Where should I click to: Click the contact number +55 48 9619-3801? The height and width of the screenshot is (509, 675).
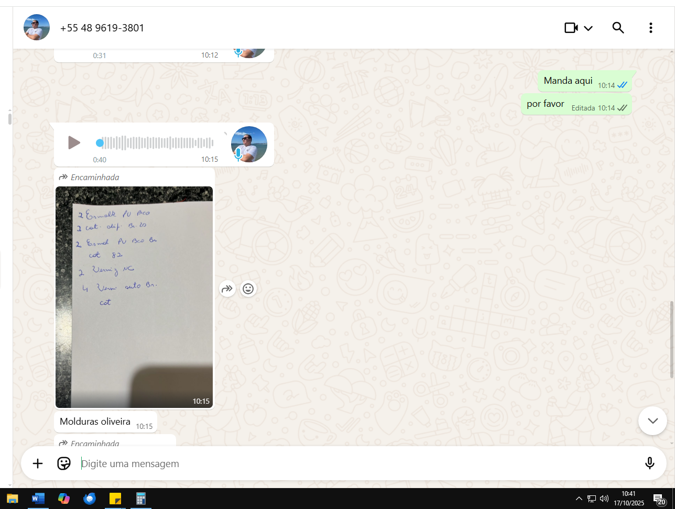pos(102,28)
